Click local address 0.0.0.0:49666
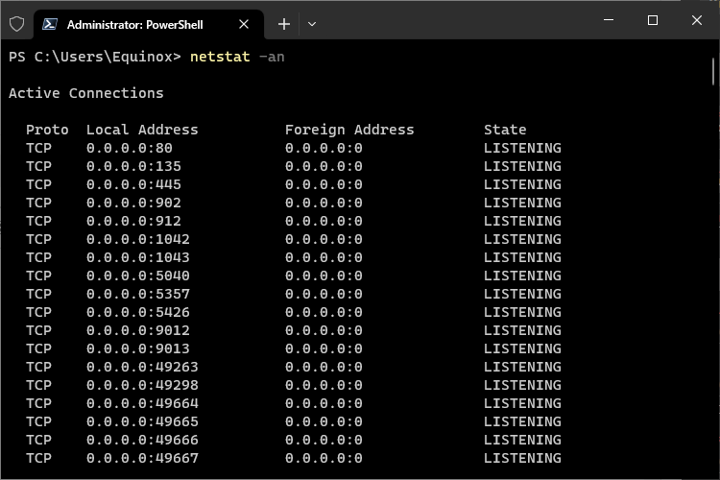The image size is (720, 480). point(142,440)
